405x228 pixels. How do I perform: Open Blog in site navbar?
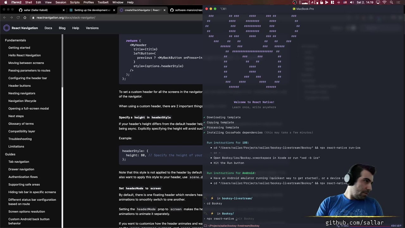(x=62, y=28)
